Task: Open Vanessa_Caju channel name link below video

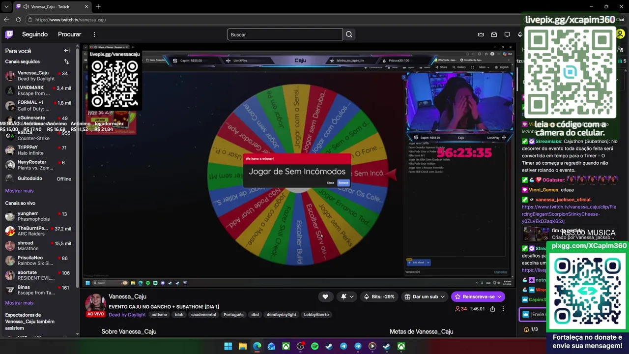Action: (127, 296)
